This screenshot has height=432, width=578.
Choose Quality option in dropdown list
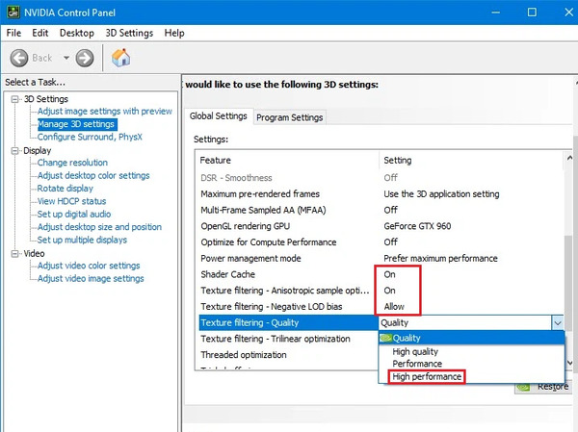pyautogui.click(x=471, y=338)
